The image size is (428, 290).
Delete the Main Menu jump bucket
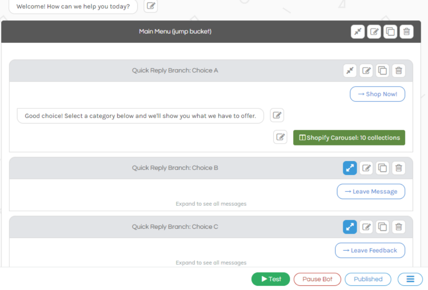point(407,32)
